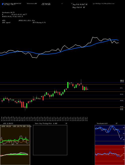Click the 97.5 price axis label
Image resolution: width=125 pixels, height=165 pixels.
(121, 88)
